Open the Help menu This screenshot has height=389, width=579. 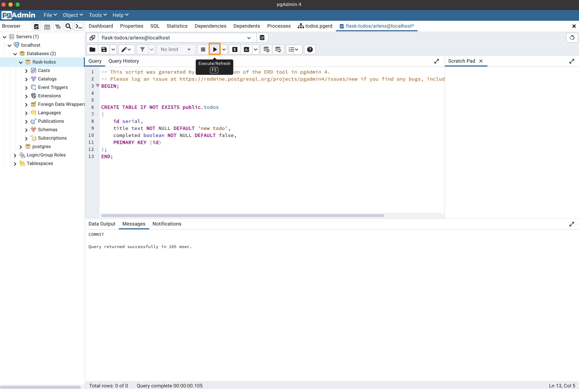[120, 15]
